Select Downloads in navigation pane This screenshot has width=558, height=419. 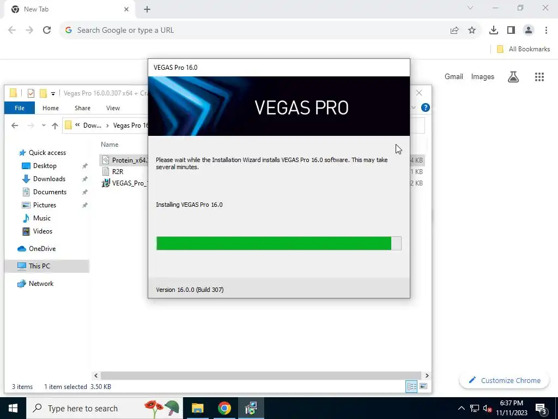[x=49, y=179]
